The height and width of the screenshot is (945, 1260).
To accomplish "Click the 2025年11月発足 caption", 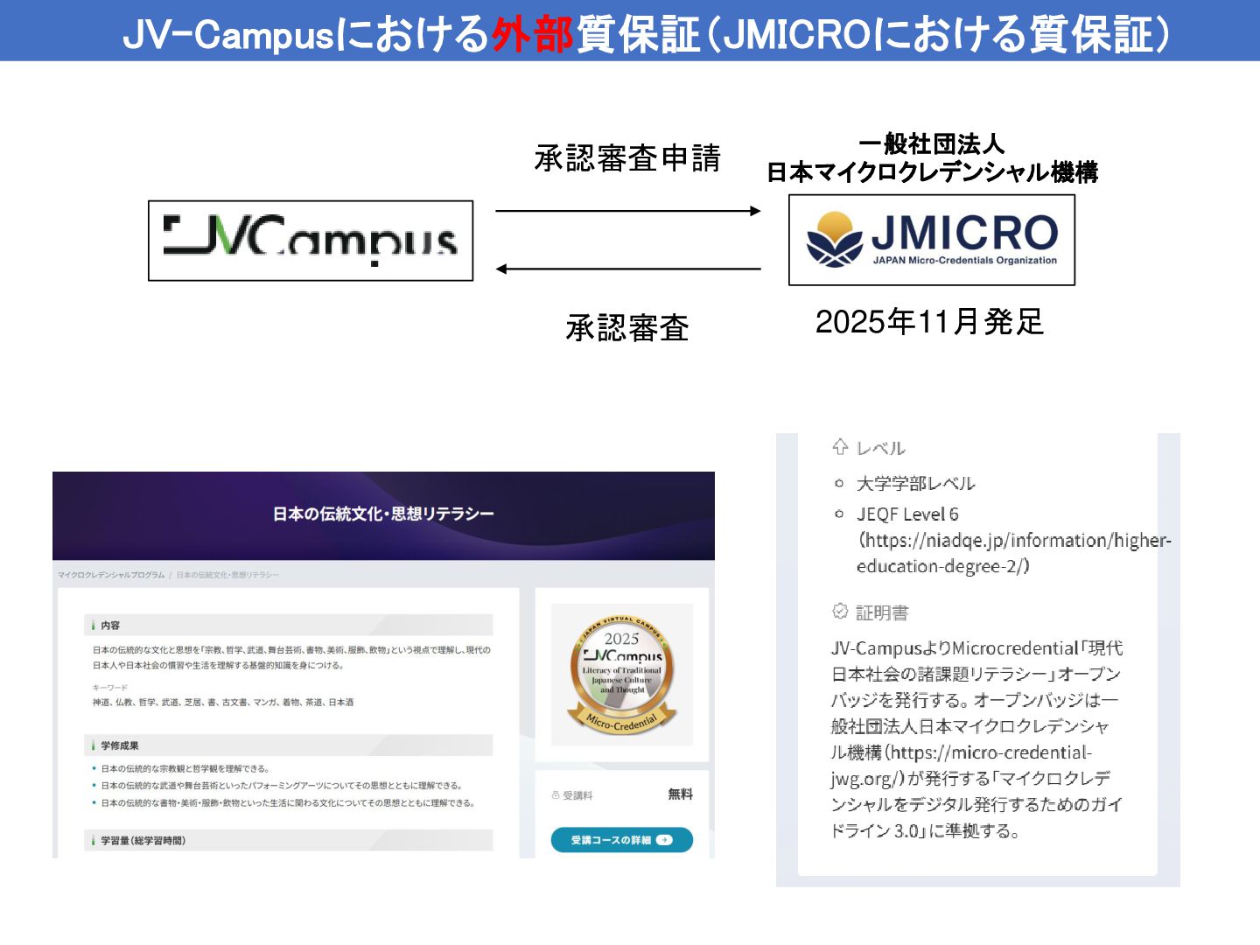I will point(930,322).
